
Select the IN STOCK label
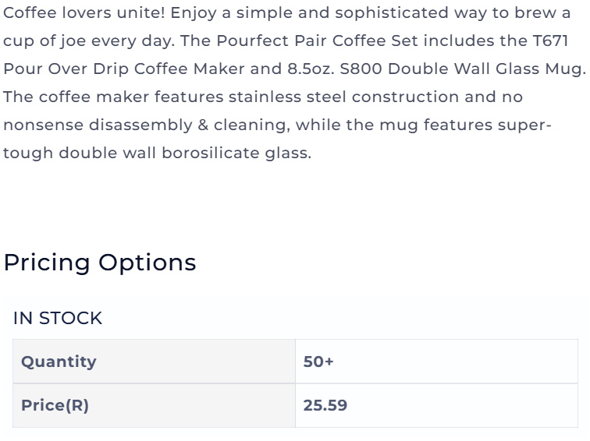tap(58, 318)
